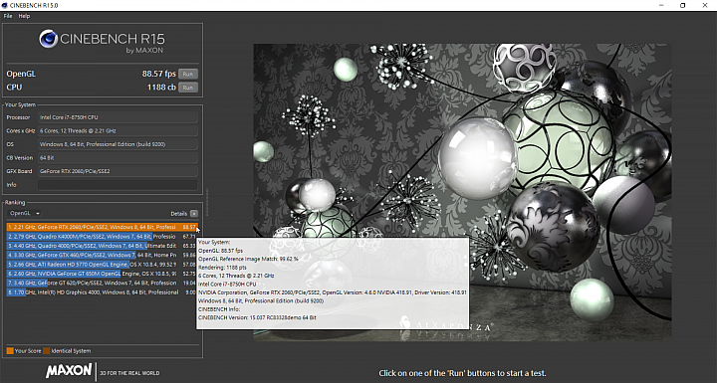Click the CB Version 64 Bit field
Viewport: 717px width, 383px height.
pos(118,158)
